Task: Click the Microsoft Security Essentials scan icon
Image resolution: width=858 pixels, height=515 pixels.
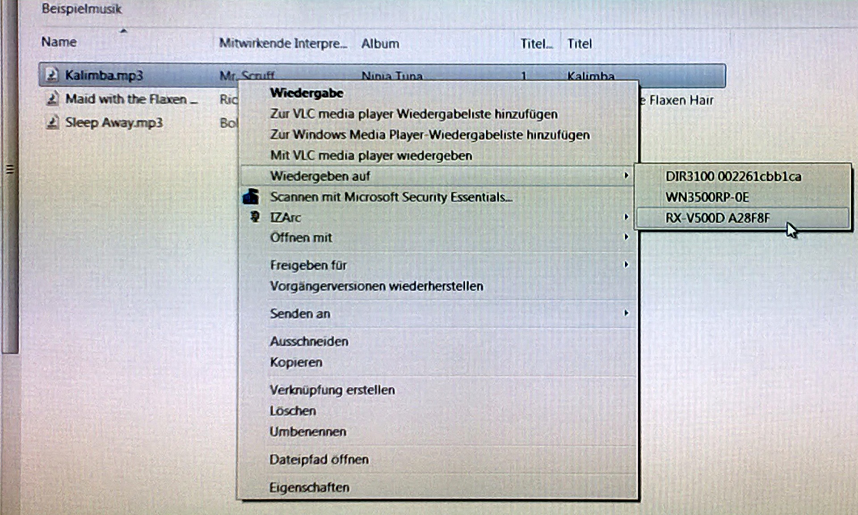Action: point(251,197)
